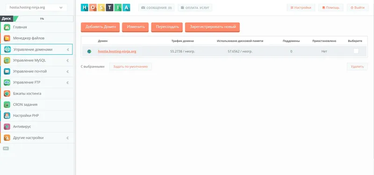Select the hostia.hosting-ninja.org row checkbox
The image size is (374, 175).
coord(356,51)
